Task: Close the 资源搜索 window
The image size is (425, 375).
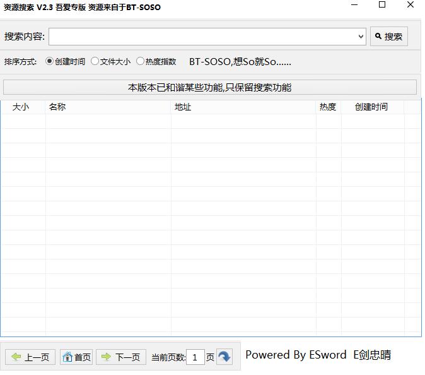Action: coord(410,4)
